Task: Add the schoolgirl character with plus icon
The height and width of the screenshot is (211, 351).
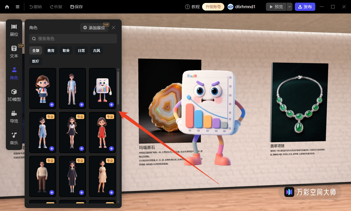Action: pos(52,105)
